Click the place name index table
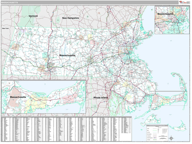This screenshot has height=144, width=192. (66, 129)
